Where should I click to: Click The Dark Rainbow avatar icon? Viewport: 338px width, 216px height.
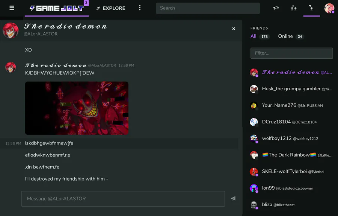pos(254,155)
